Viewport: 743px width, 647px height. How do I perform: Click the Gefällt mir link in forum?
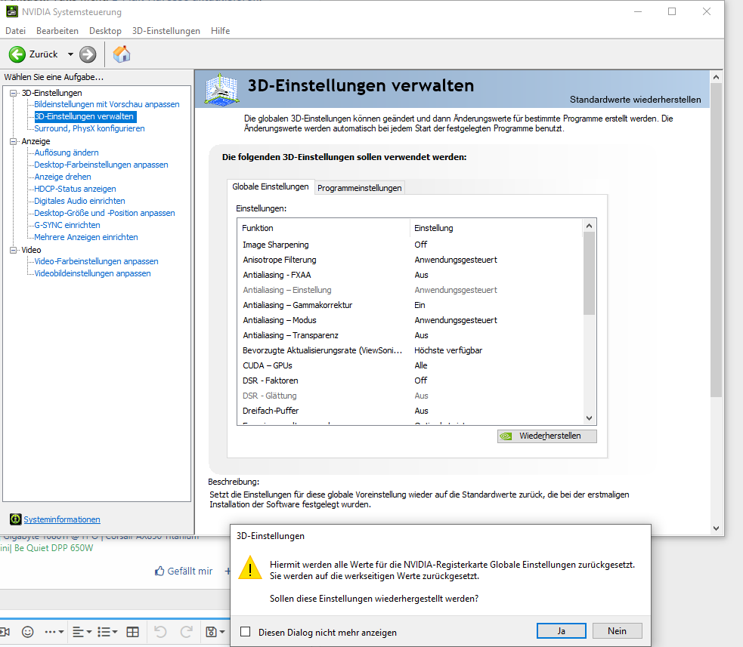tap(190, 571)
